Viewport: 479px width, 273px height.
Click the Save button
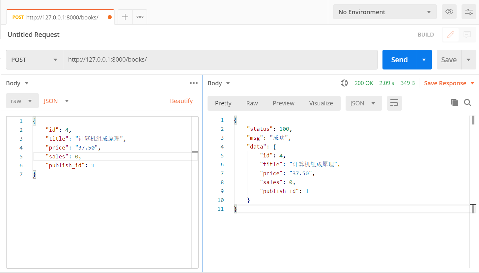449,60
